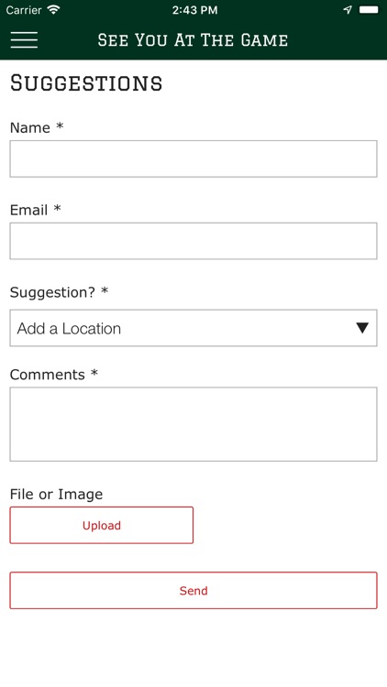Viewport: 387px width, 687px height.
Task: Select the Add a Location option text
Action: (x=69, y=329)
